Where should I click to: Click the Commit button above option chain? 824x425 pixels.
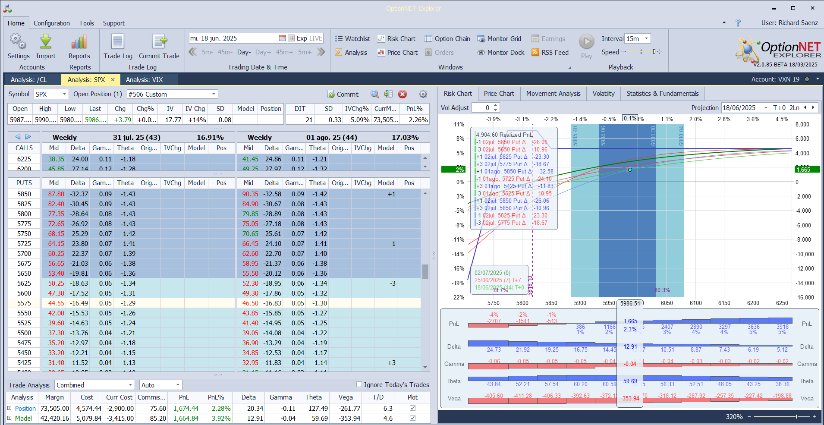[343, 94]
